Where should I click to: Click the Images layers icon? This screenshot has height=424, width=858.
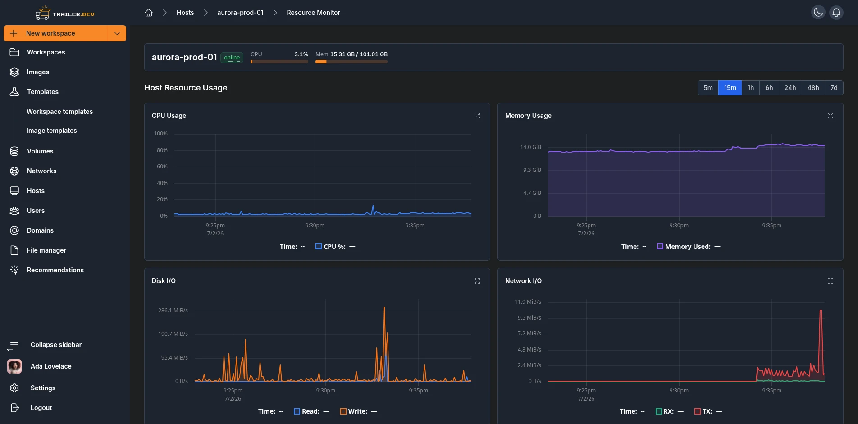(x=14, y=72)
